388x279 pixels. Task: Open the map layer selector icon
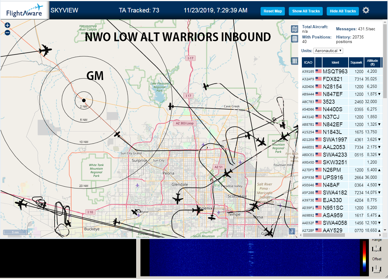294,29
